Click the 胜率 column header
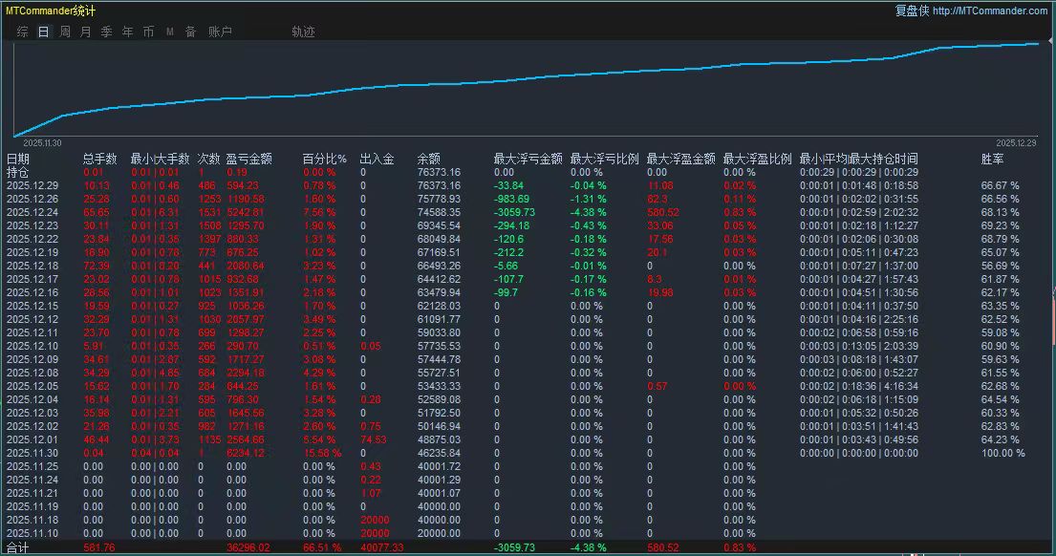The width and height of the screenshot is (1056, 556). point(992,159)
